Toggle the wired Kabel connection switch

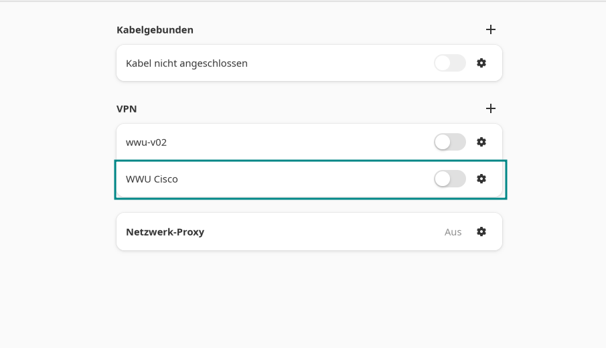(449, 63)
